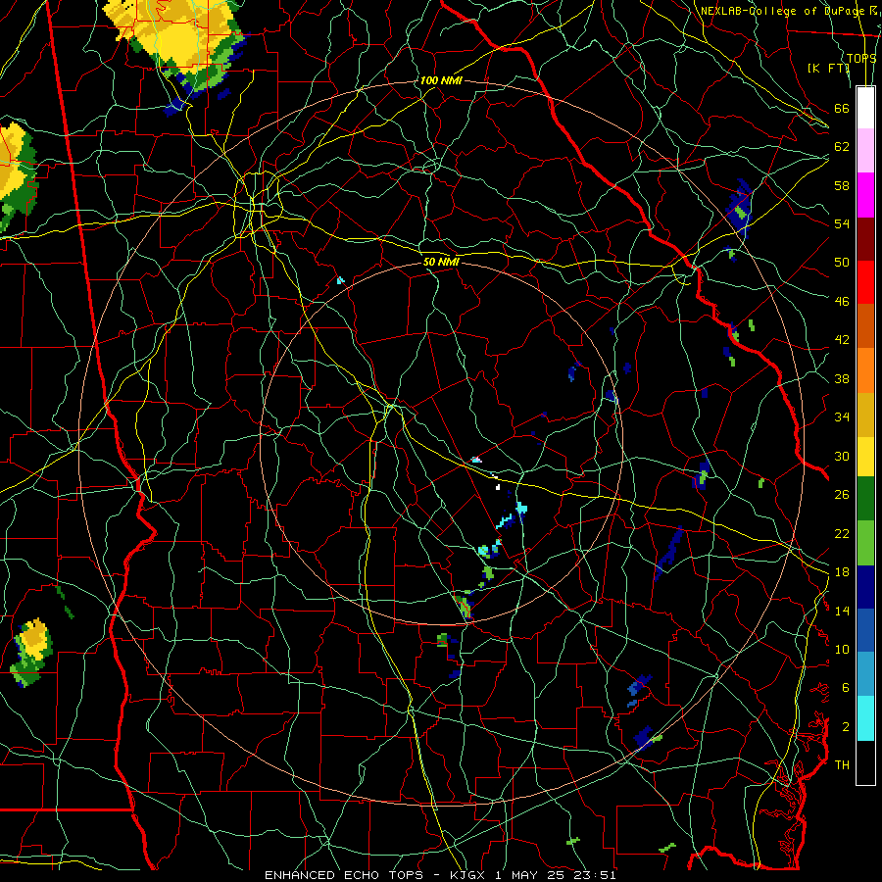Click the legend value "62"
The height and width of the screenshot is (882, 882).
(842, 147)
